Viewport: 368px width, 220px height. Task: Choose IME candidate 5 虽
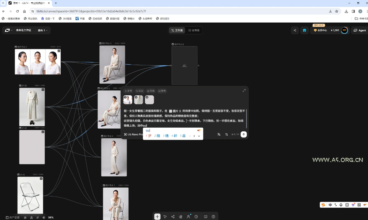pos(183,136)
